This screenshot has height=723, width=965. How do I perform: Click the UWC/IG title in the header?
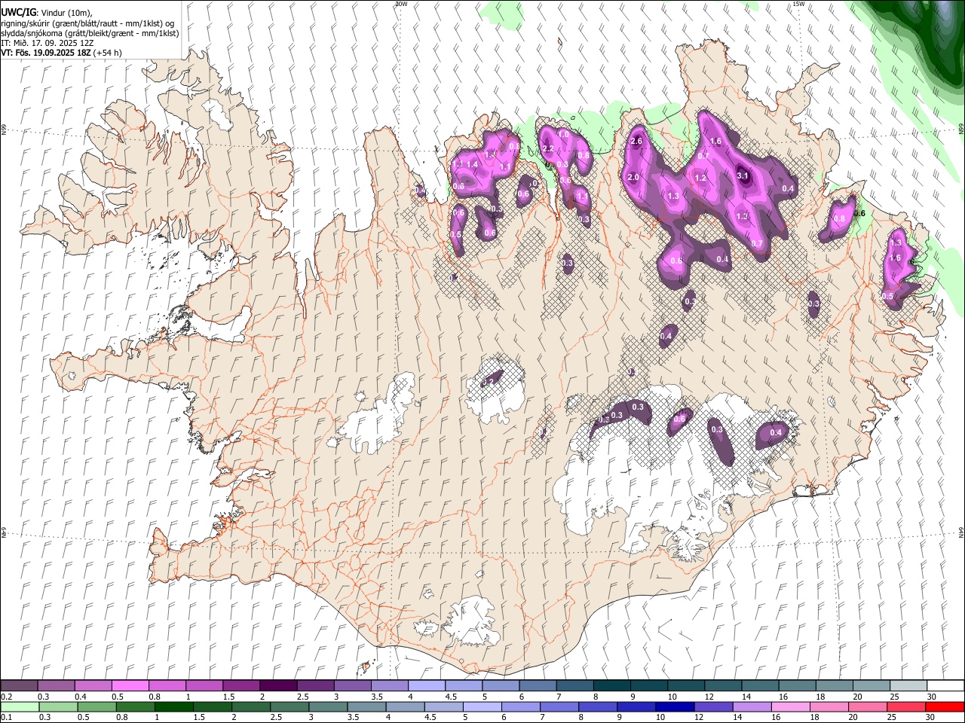point(18,13)
